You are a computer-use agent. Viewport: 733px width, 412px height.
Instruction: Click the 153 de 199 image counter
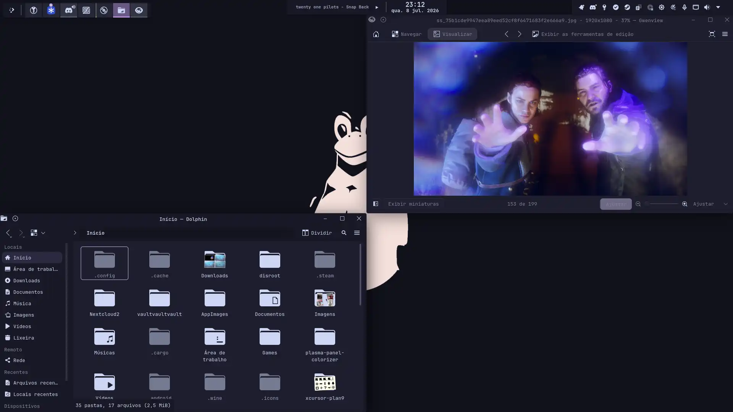coord(522,204)
